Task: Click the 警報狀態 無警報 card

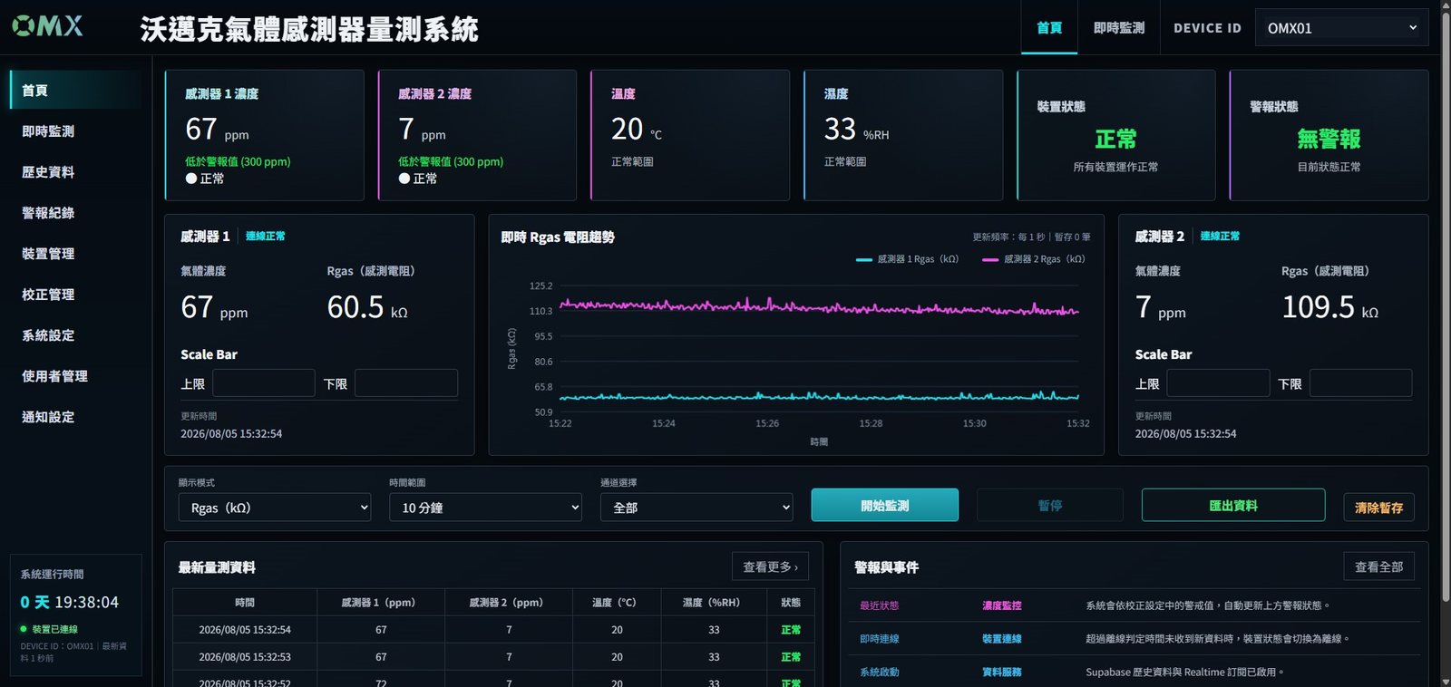Action: pyautogui.click(x=1329, y=135)
